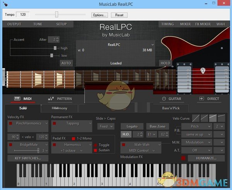The image size is (232, 190).
Task: Open the Modulation wheel dropdown
Action: point(196,142)
